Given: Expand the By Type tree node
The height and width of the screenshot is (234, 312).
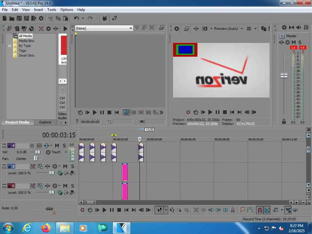Looking at the screenshot, I should [9, 46].
